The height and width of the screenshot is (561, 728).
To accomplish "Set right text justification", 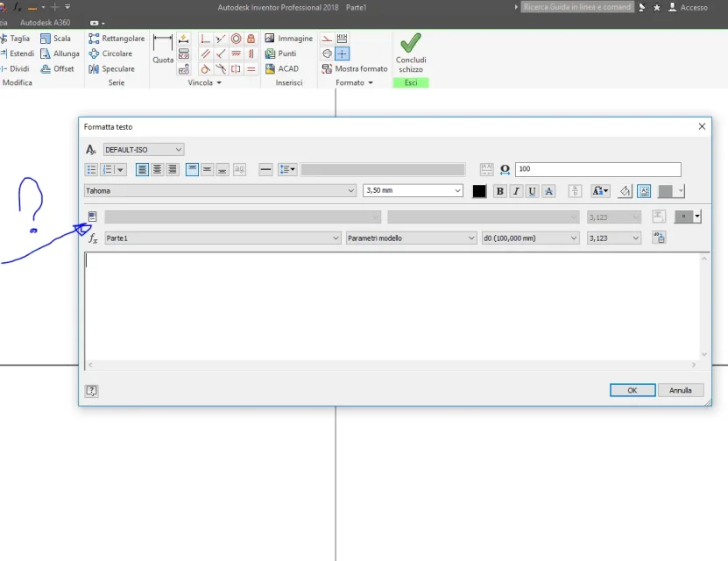I will coord(173,169).
